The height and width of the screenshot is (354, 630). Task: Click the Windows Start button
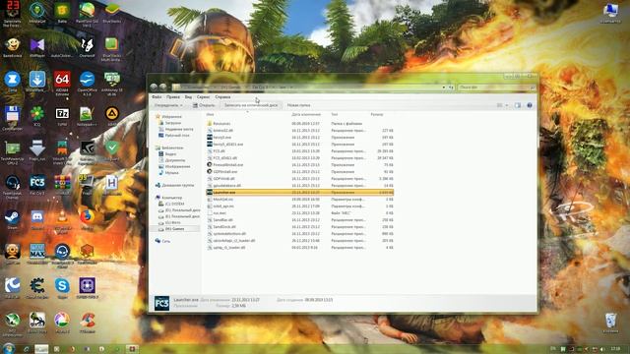coord(8,348)
